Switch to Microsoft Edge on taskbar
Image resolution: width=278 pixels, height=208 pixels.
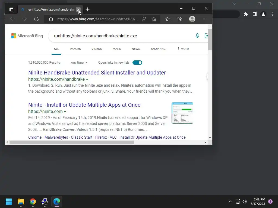tap(57, 201)
